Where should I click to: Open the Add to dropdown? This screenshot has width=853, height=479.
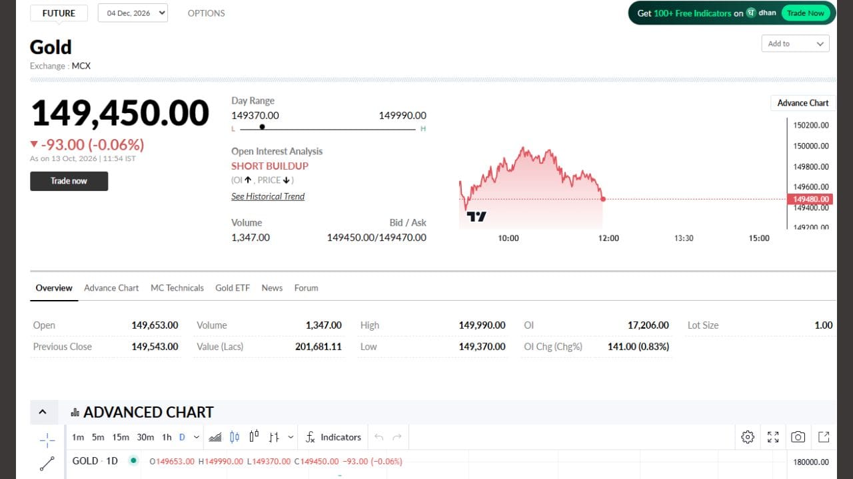point(796,44)
